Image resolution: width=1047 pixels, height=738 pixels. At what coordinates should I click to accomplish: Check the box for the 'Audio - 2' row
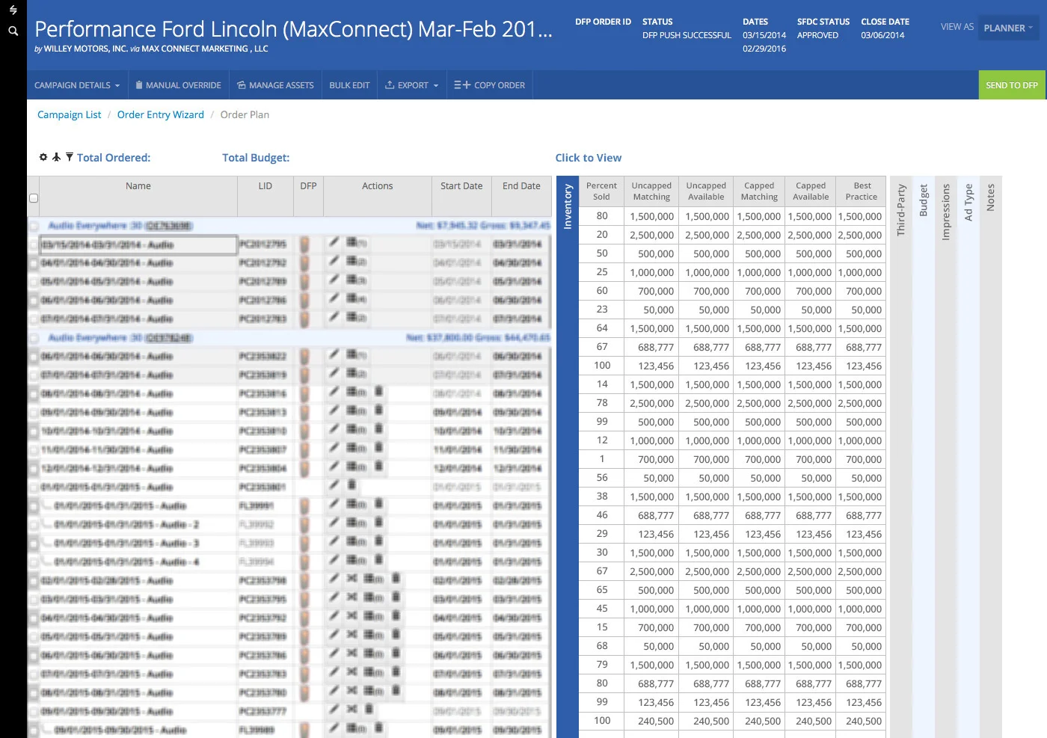[x=34, y=525]
